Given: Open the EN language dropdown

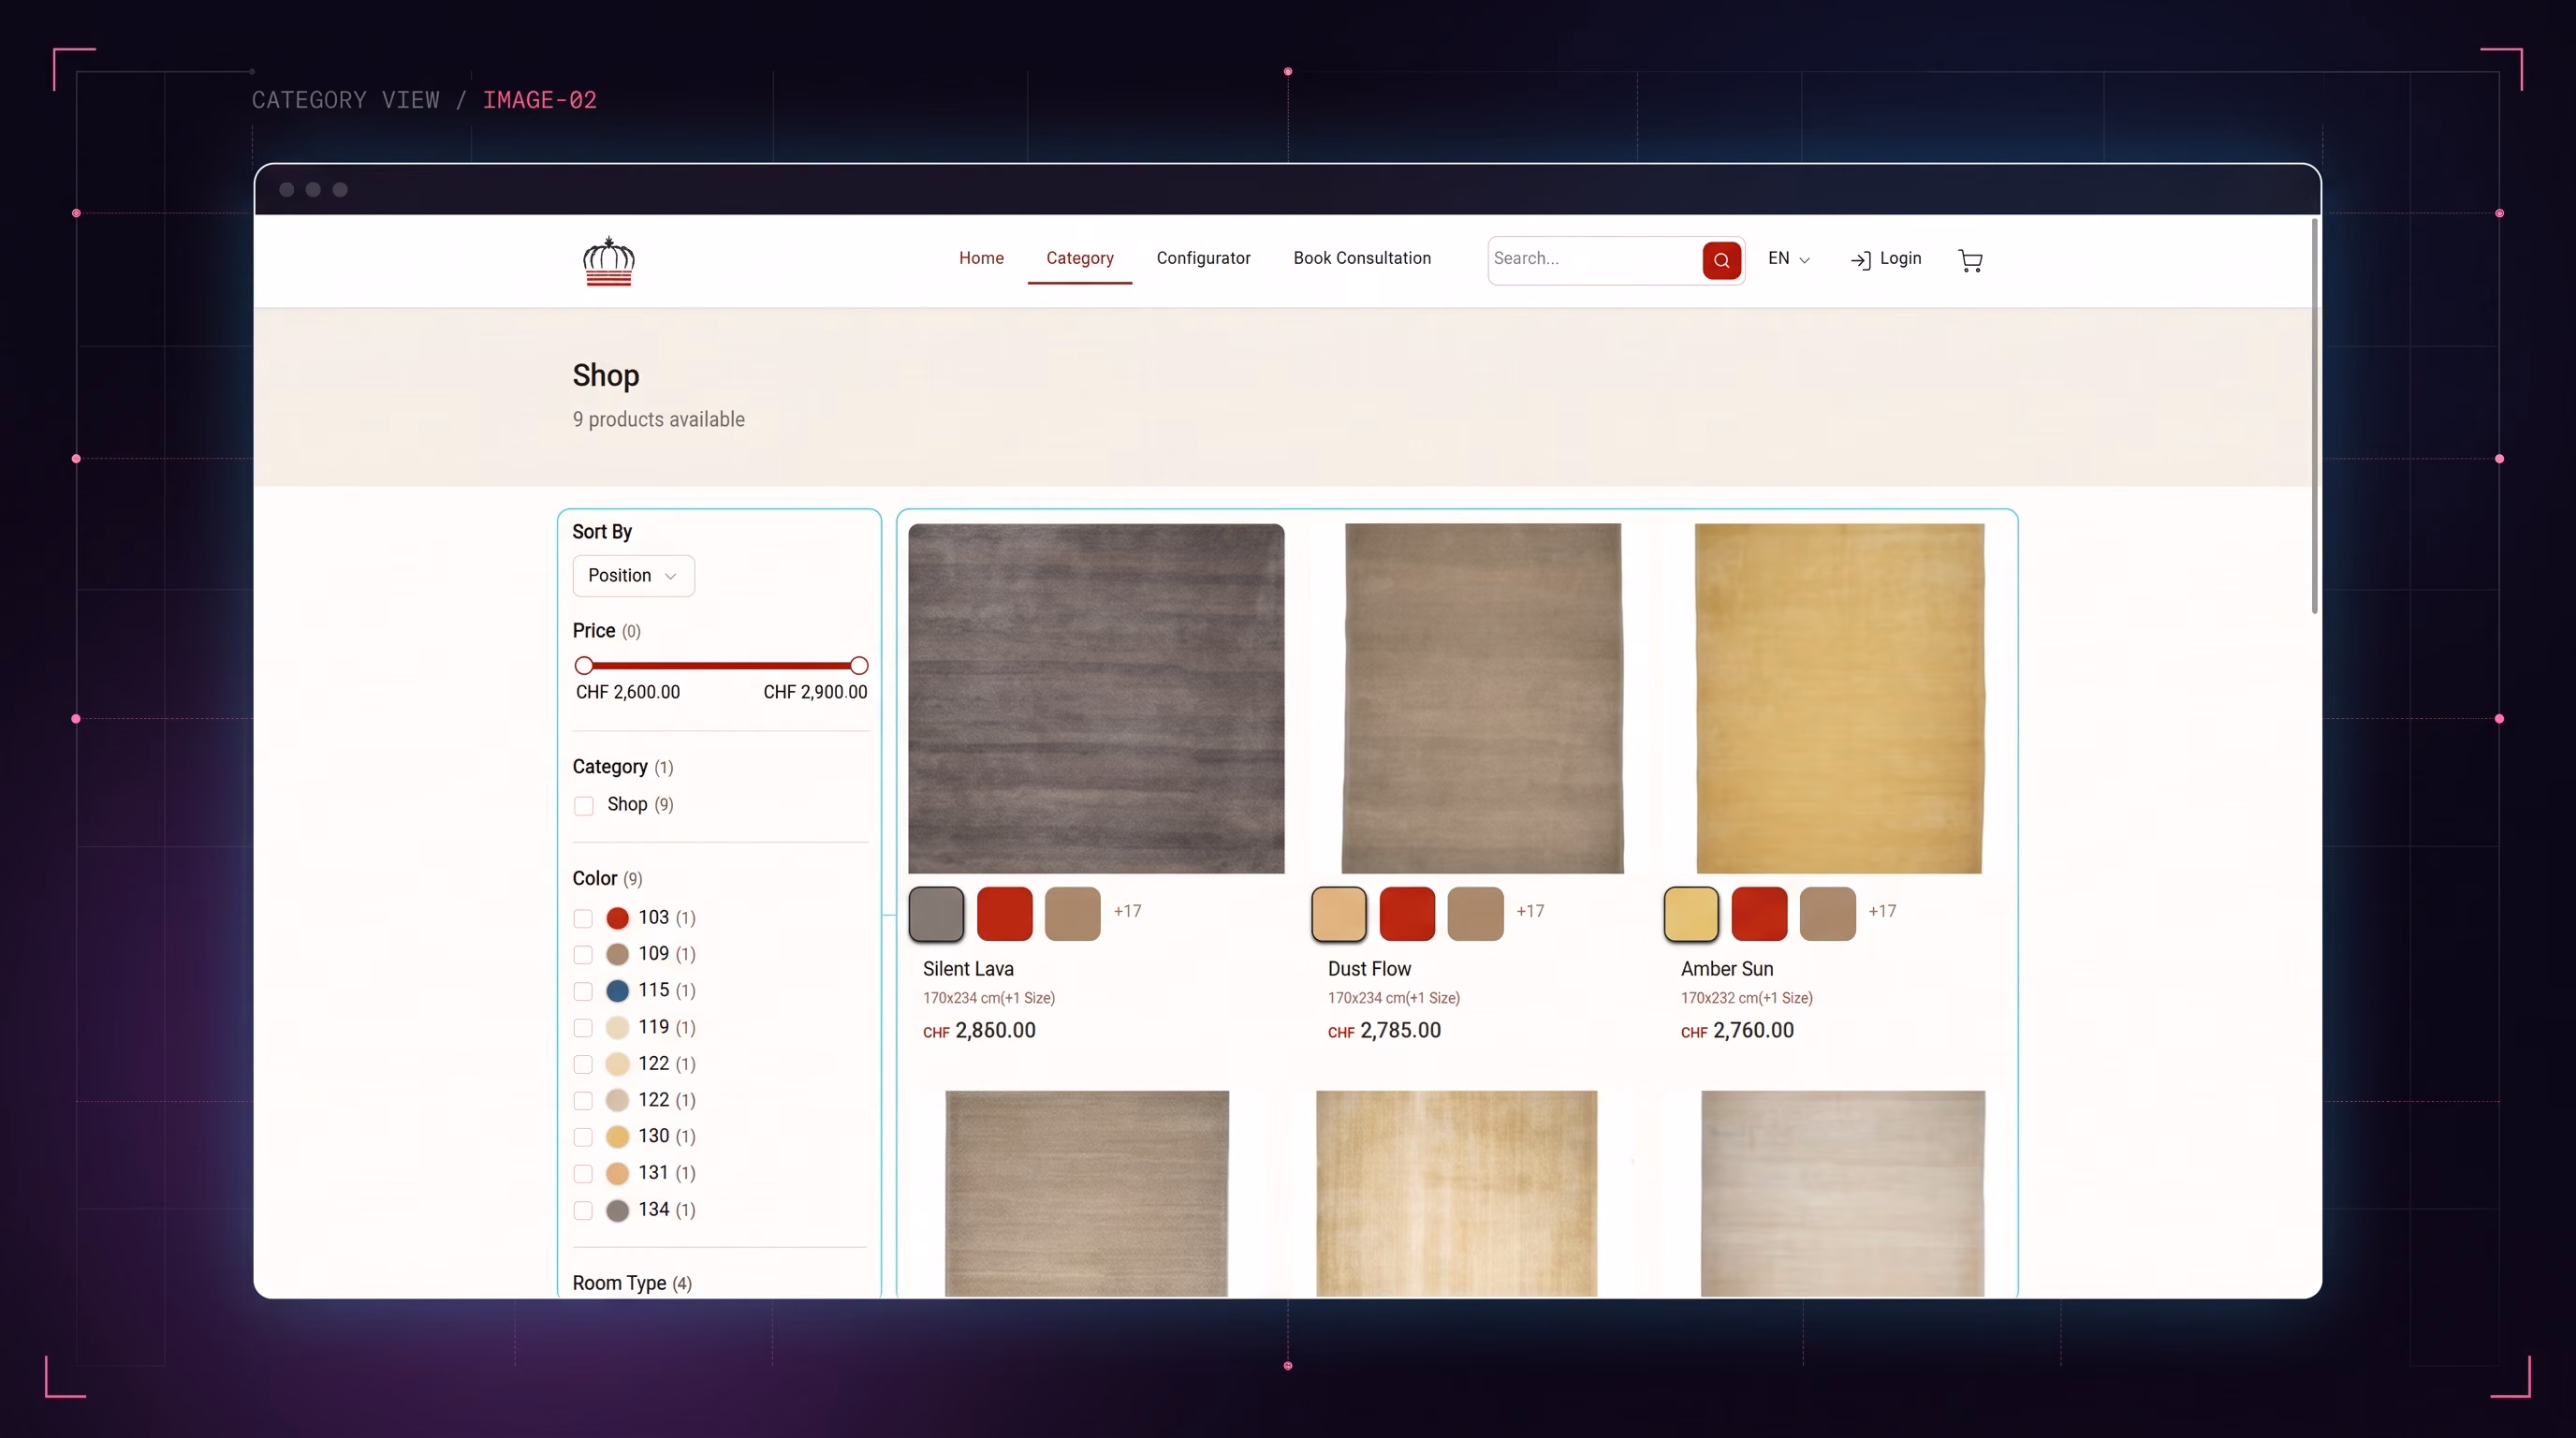Looking at the screenshot, I should (x=1788, y=258).
